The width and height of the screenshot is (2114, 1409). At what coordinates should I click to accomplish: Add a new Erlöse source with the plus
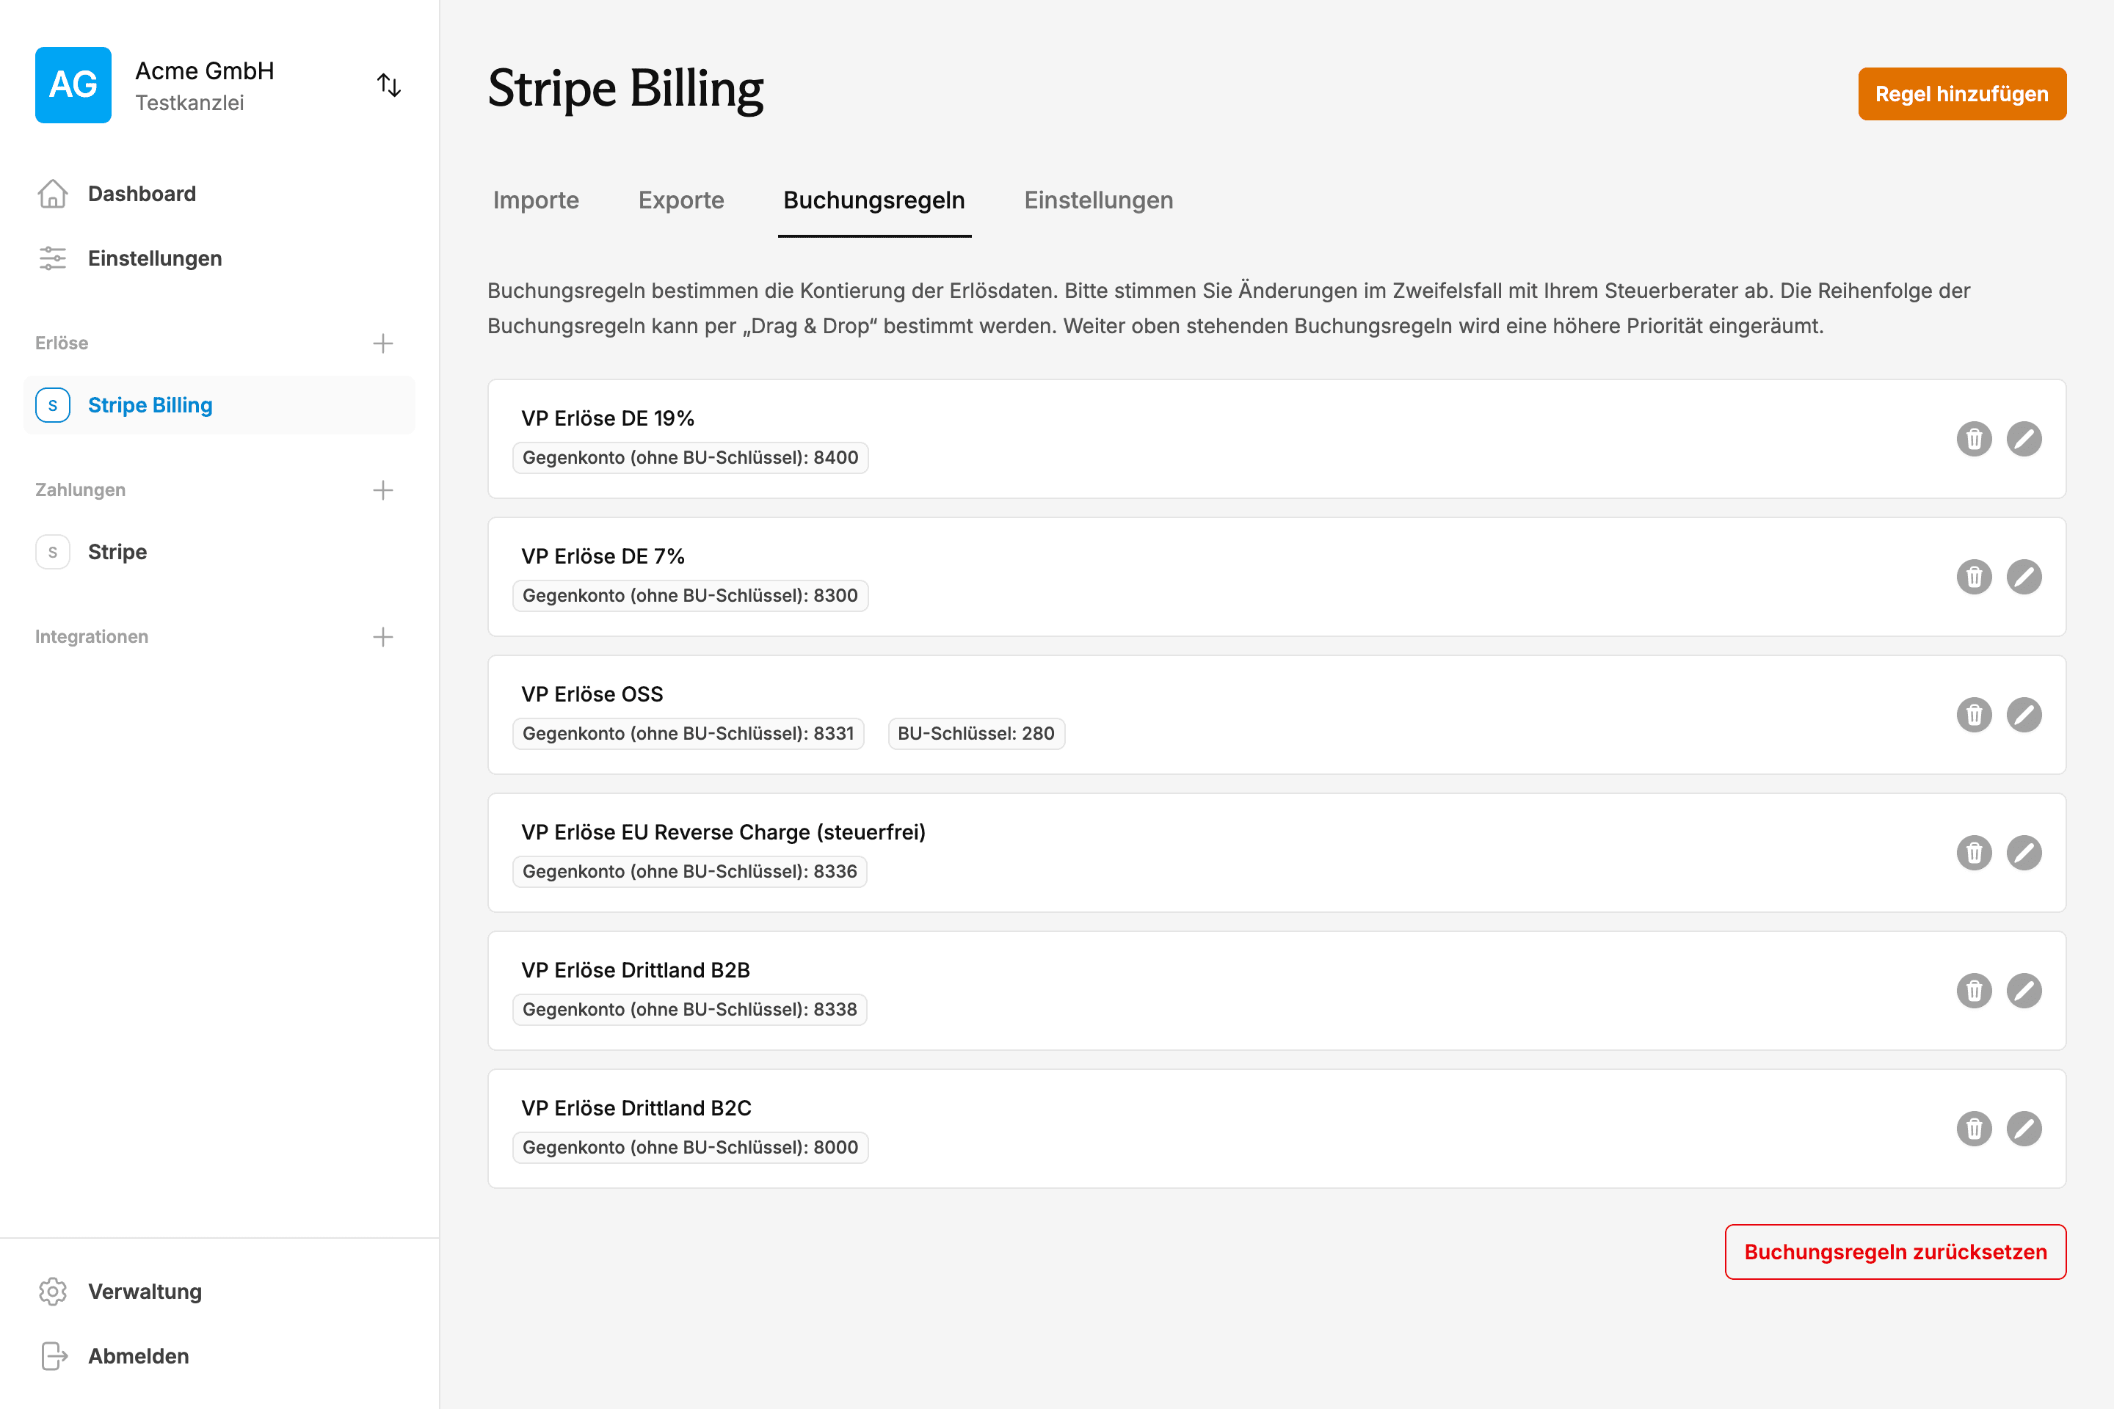point(383,343)
